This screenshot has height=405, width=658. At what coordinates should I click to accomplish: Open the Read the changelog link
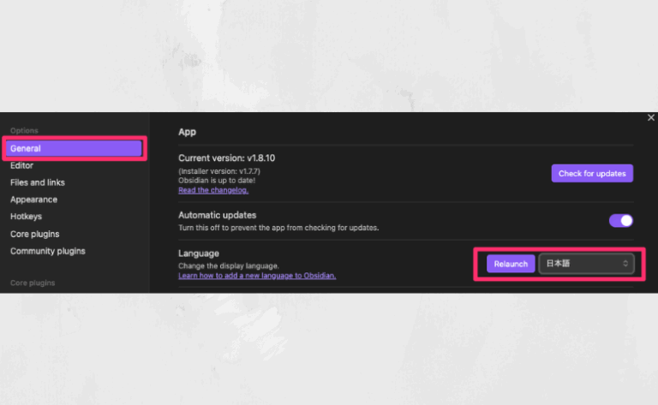213,190
